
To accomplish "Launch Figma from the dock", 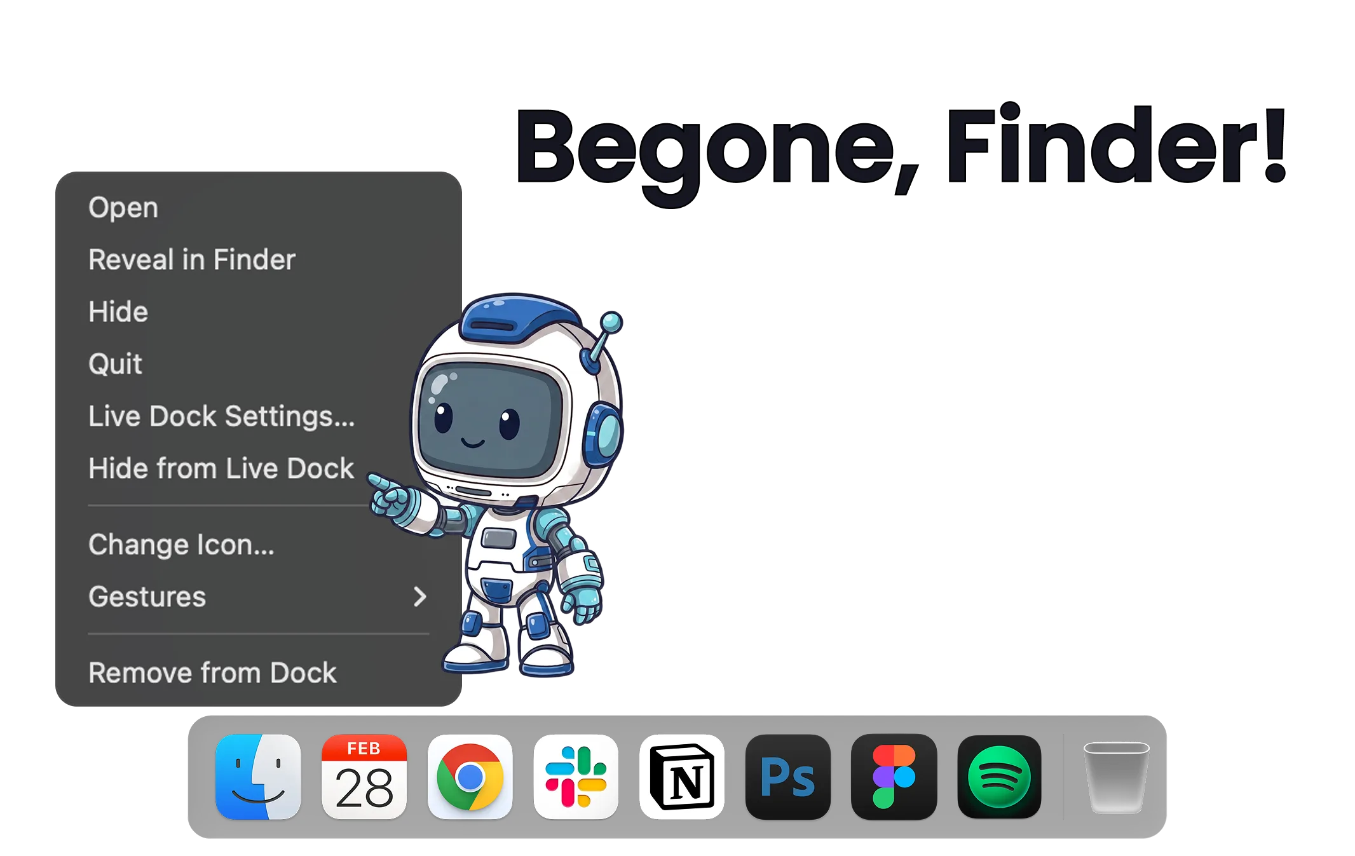I will pos(894,777).
